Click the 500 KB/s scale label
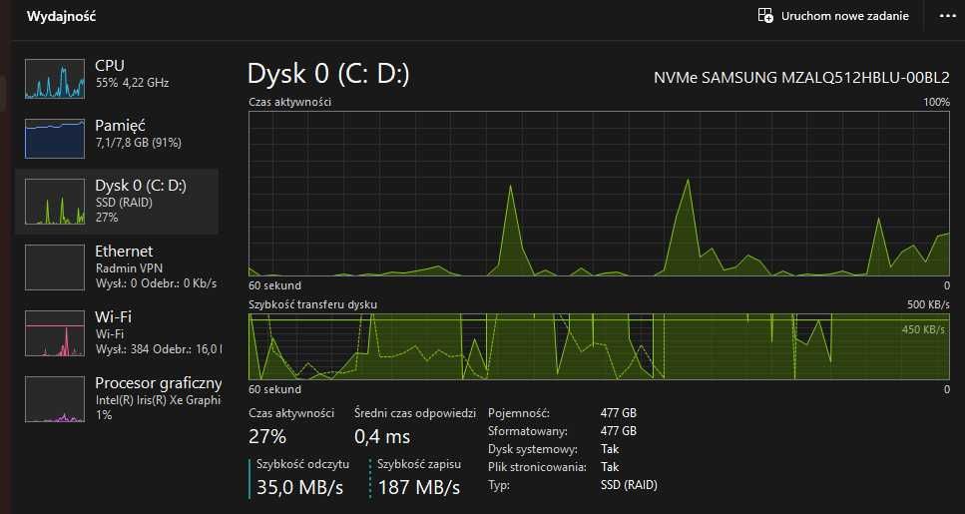The height and width of the screenshot is (514, 965). click(x=928, y=304)
